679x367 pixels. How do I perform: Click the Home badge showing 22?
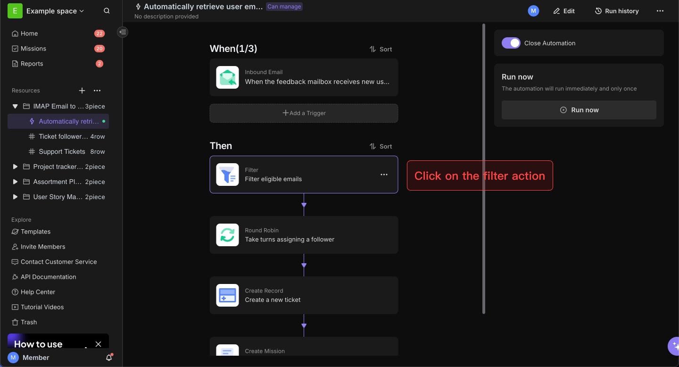(x=99, y=33)
